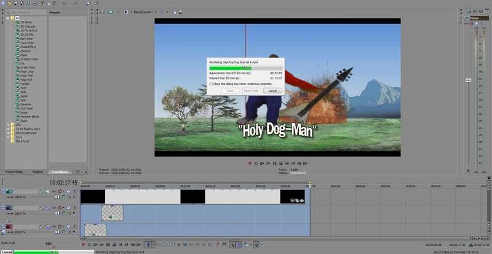The height and width of the screenshot is (254, 492).
Task: Save the project using the toolbar disk icon
Action: [16, 3]
